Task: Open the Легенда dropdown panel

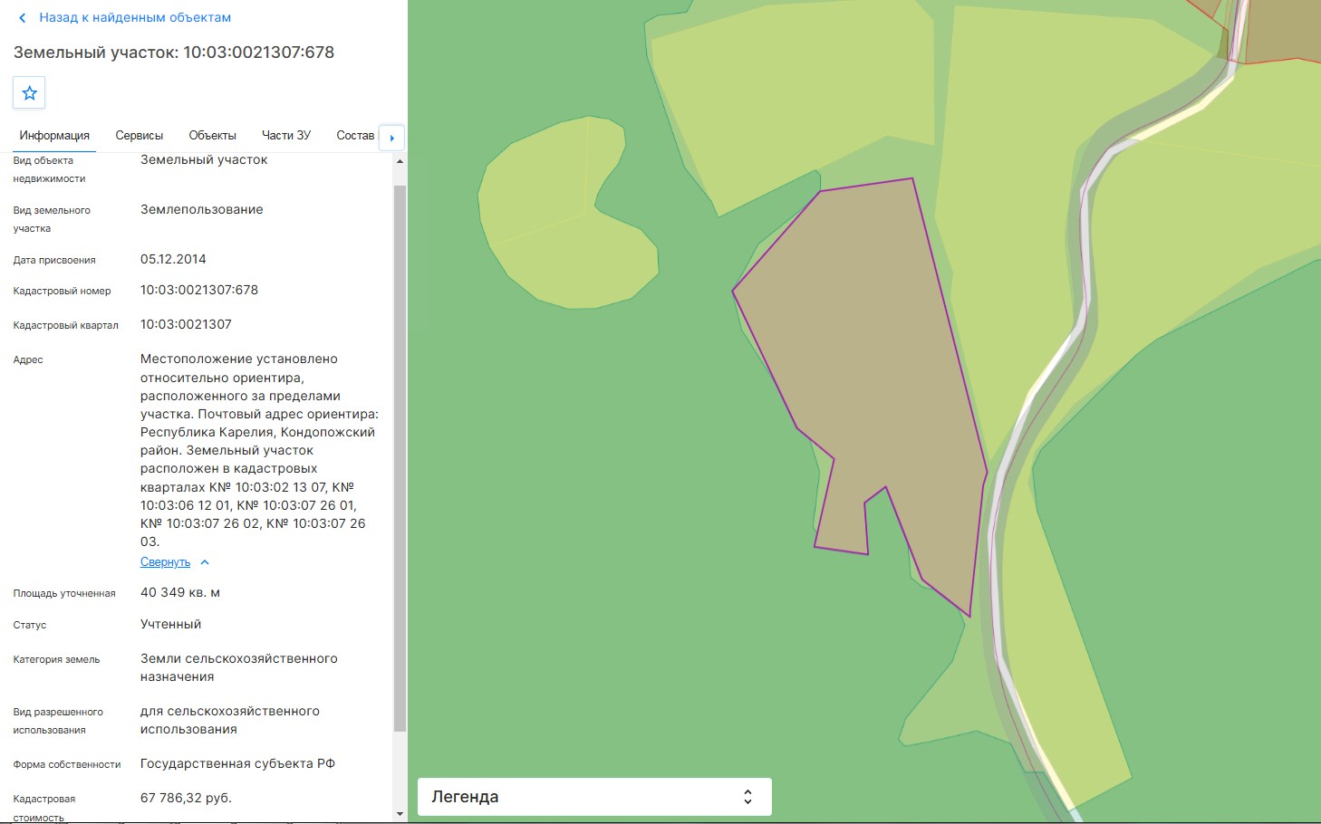Action: pyautogui.click(x=594, y=797)
